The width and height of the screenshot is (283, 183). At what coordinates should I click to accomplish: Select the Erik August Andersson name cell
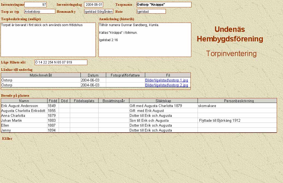click(x=24, y=106)
